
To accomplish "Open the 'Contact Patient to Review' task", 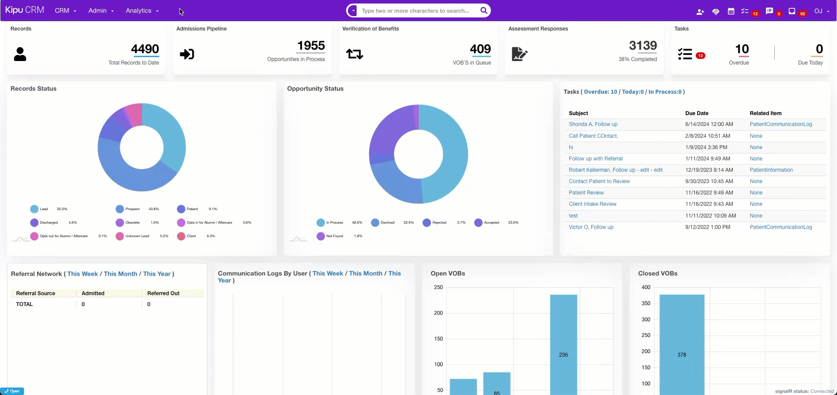I will pos(599,181).
